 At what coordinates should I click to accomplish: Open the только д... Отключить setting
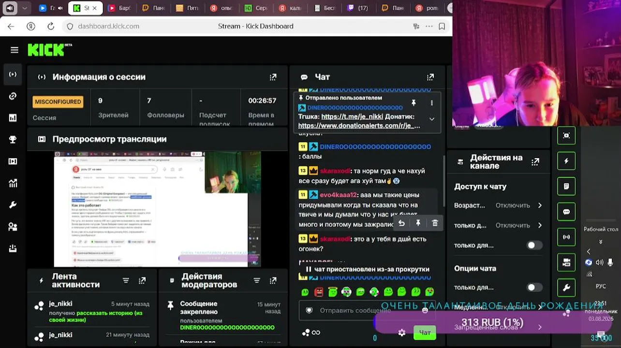point(498,225)
